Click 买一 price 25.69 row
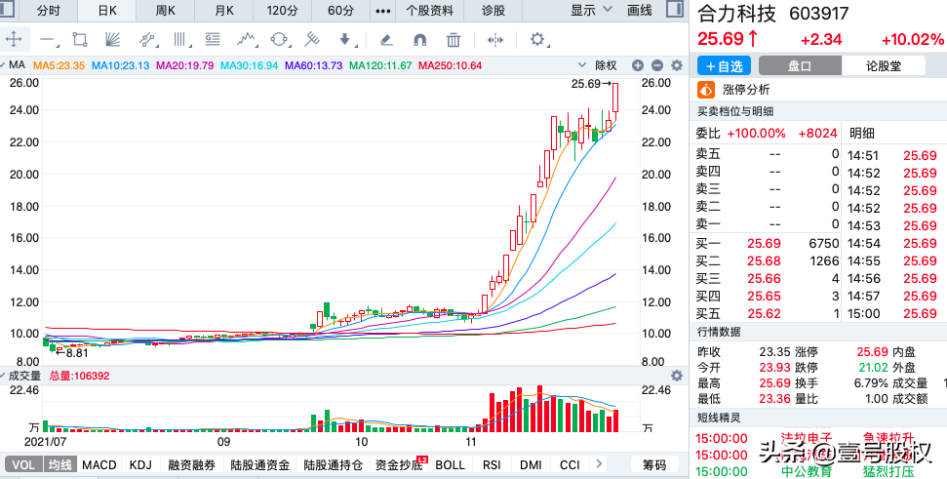 (767, 244)
